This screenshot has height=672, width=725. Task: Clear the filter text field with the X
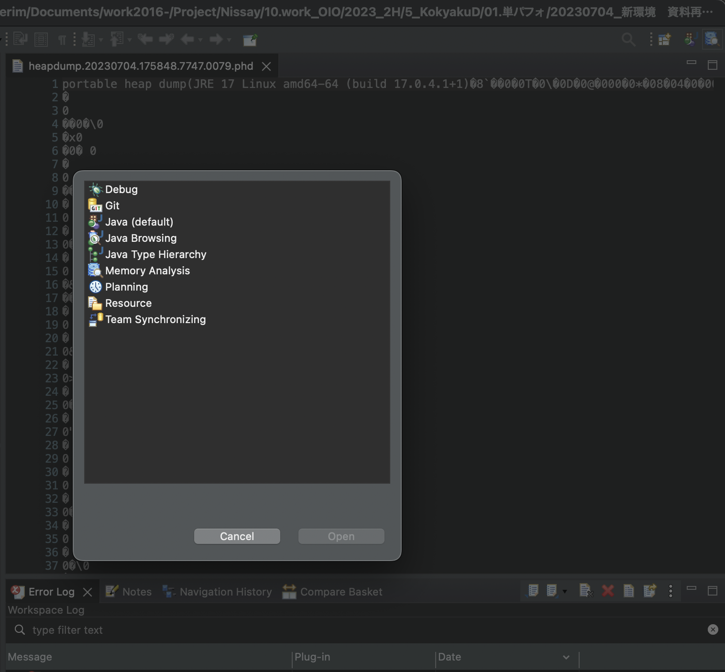click(713, 629)
